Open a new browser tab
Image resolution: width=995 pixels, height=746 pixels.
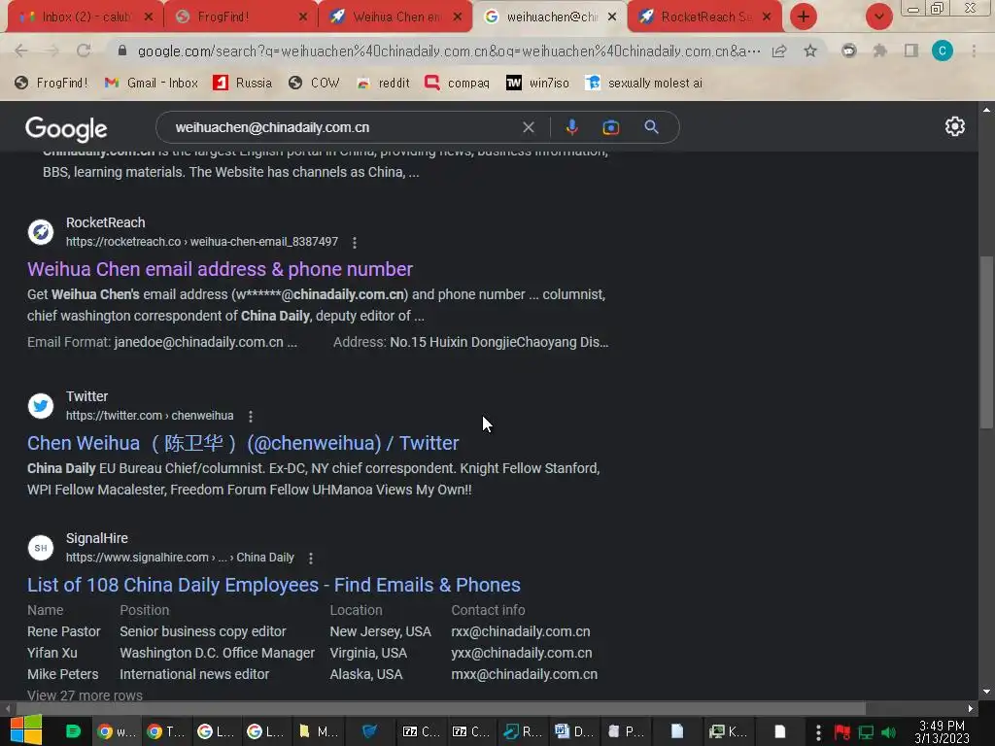click(804, 17)
